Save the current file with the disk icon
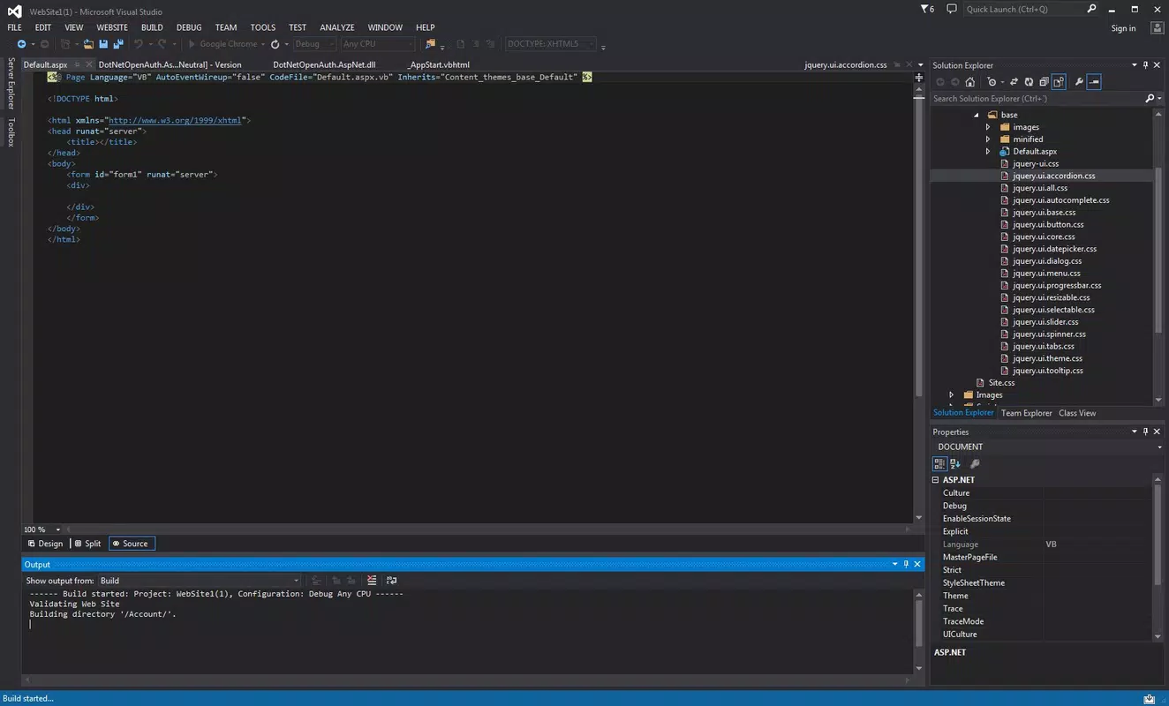The width and height of the screenshot is (1169, 706). pos(103,44)
